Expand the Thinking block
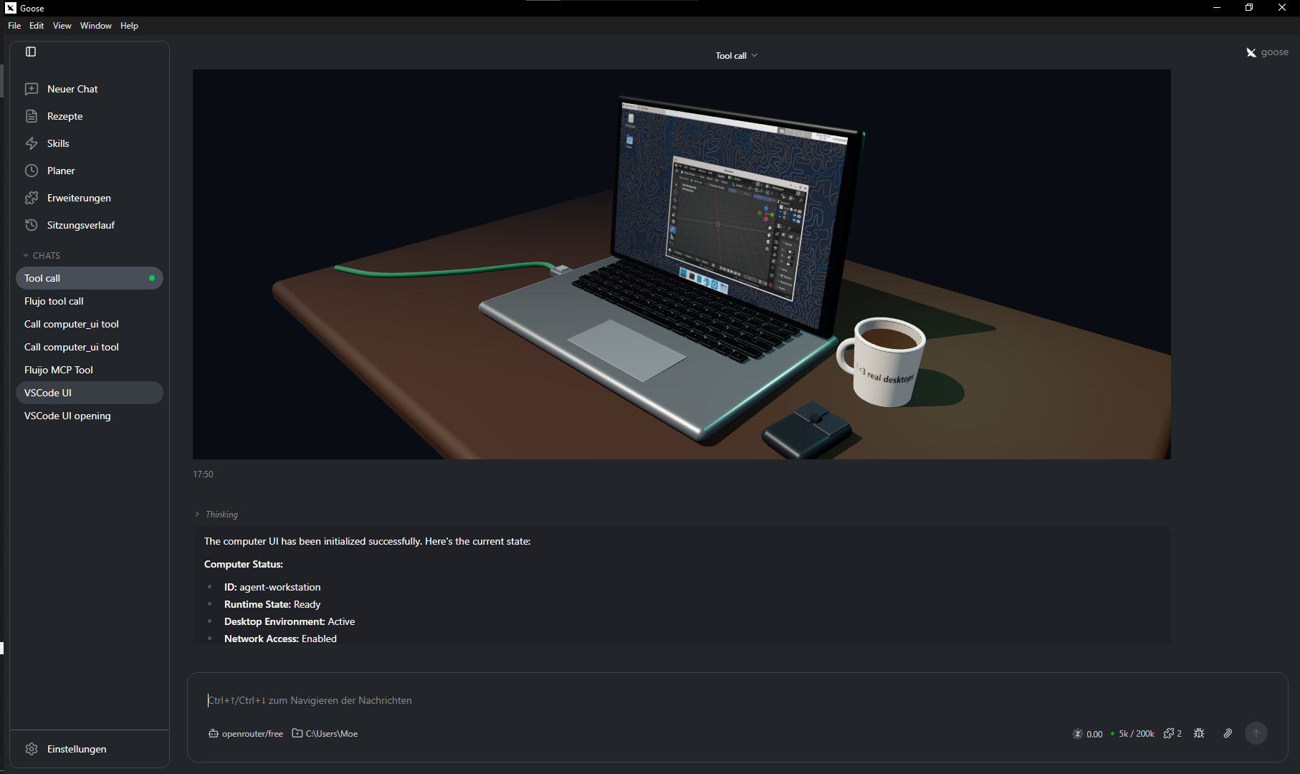1300x774 pixels. (216, 515)
